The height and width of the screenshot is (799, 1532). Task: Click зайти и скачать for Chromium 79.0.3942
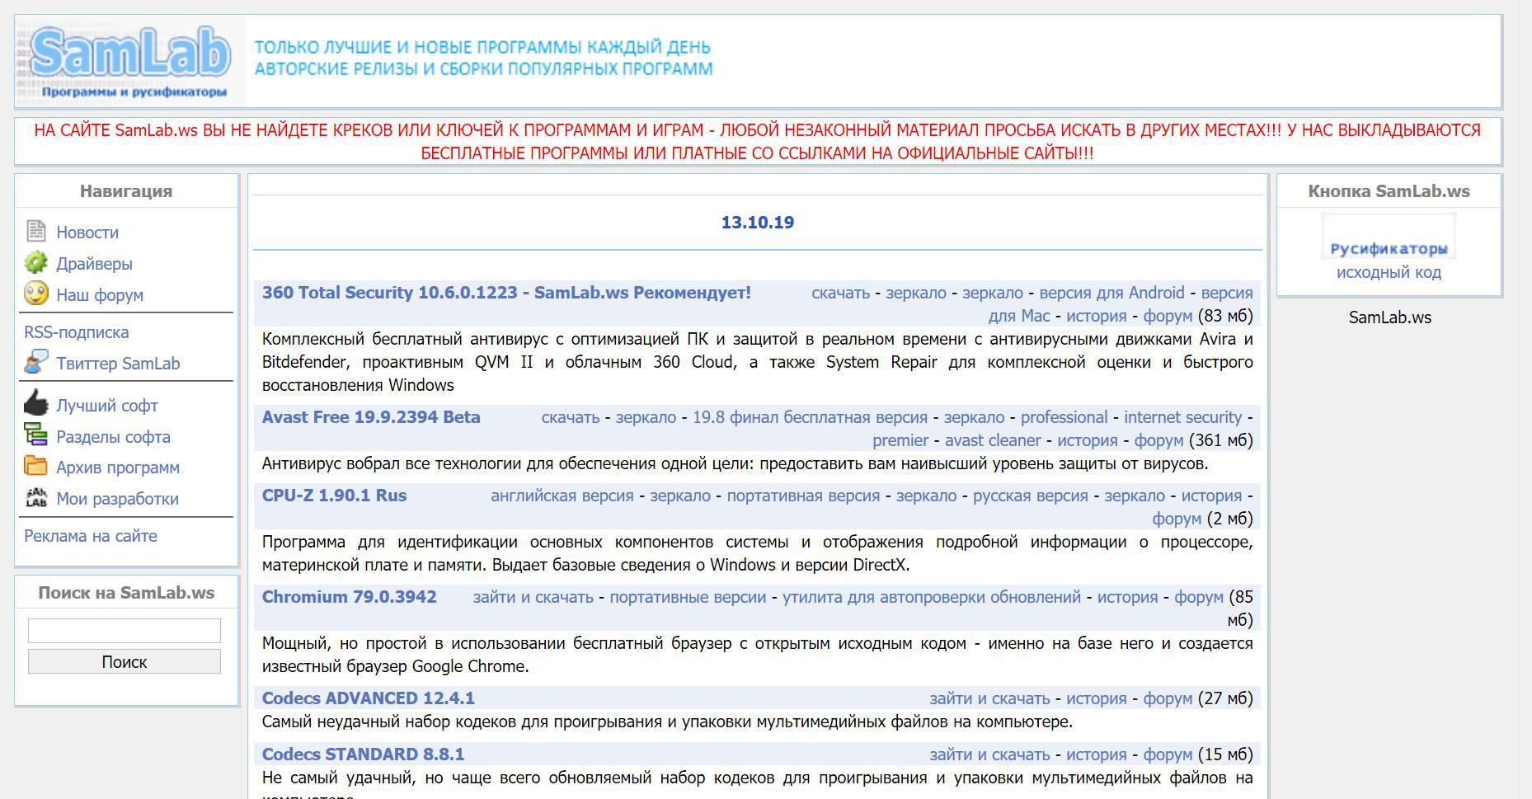pos(532,596)
